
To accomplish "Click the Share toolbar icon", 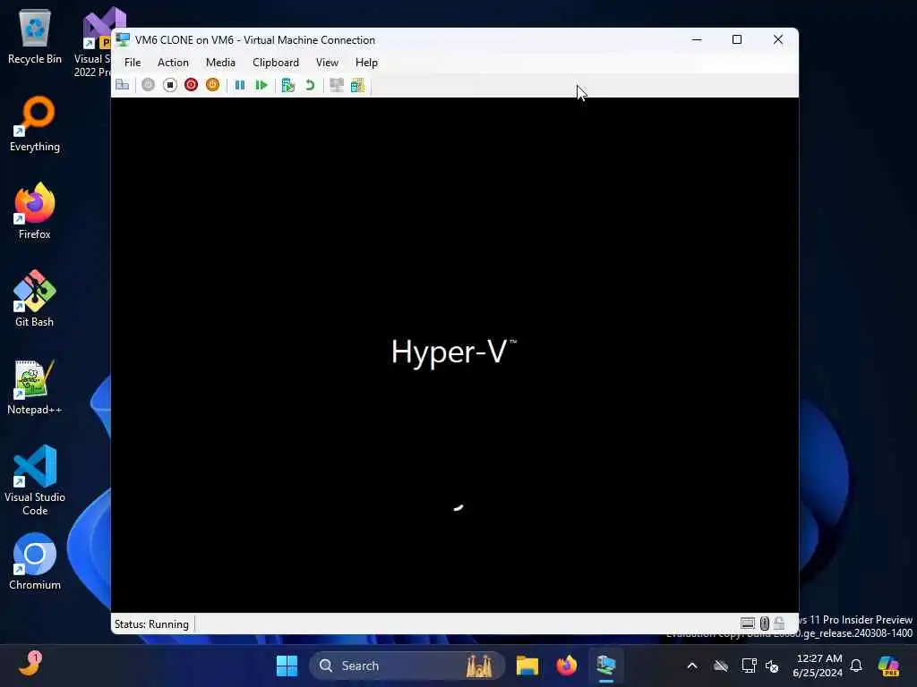I will pyautogui.click(x=357, y=85).
